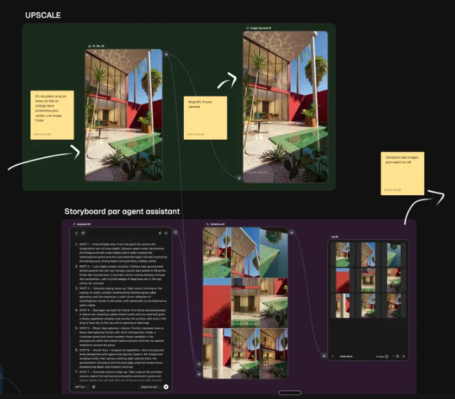
Task: Click the rightmost icon in the Assistant panel header
Action: [x=166, y=233]
